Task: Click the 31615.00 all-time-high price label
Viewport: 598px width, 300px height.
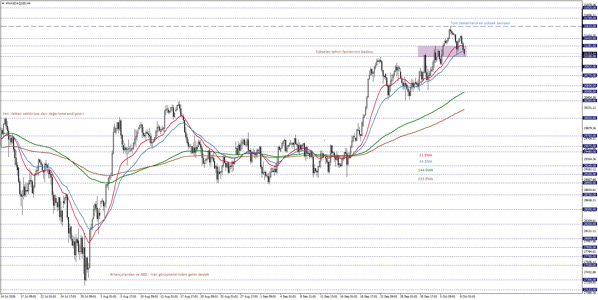Action: [x=590, y=26]
